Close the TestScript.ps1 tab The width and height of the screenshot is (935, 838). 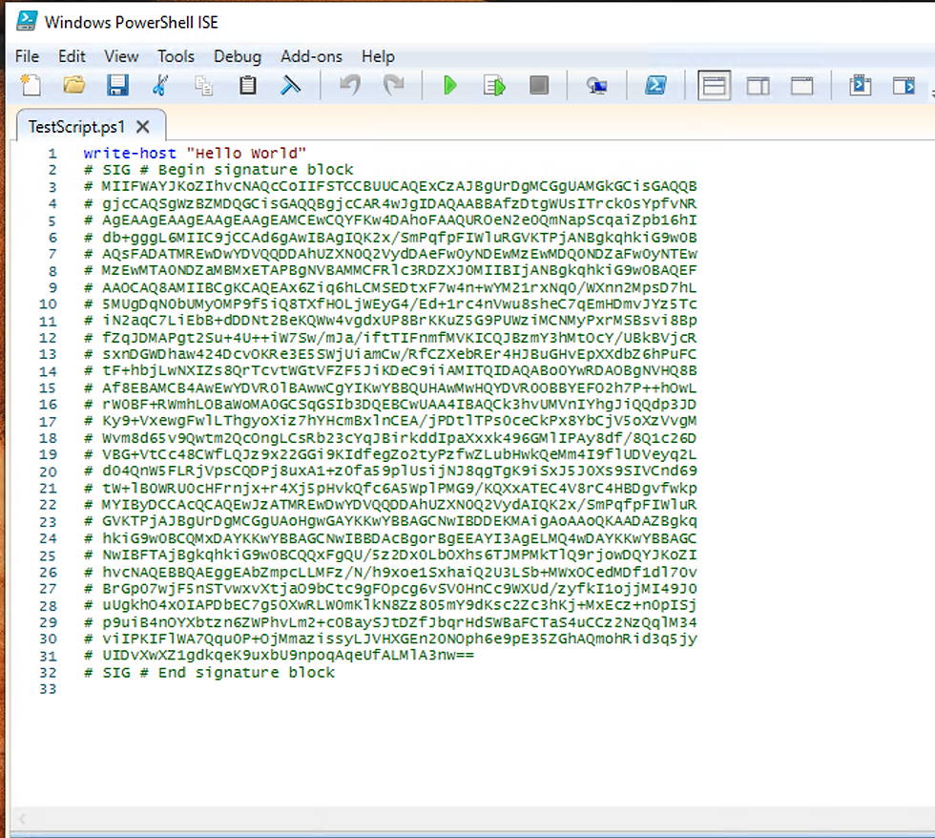(142, 126)
